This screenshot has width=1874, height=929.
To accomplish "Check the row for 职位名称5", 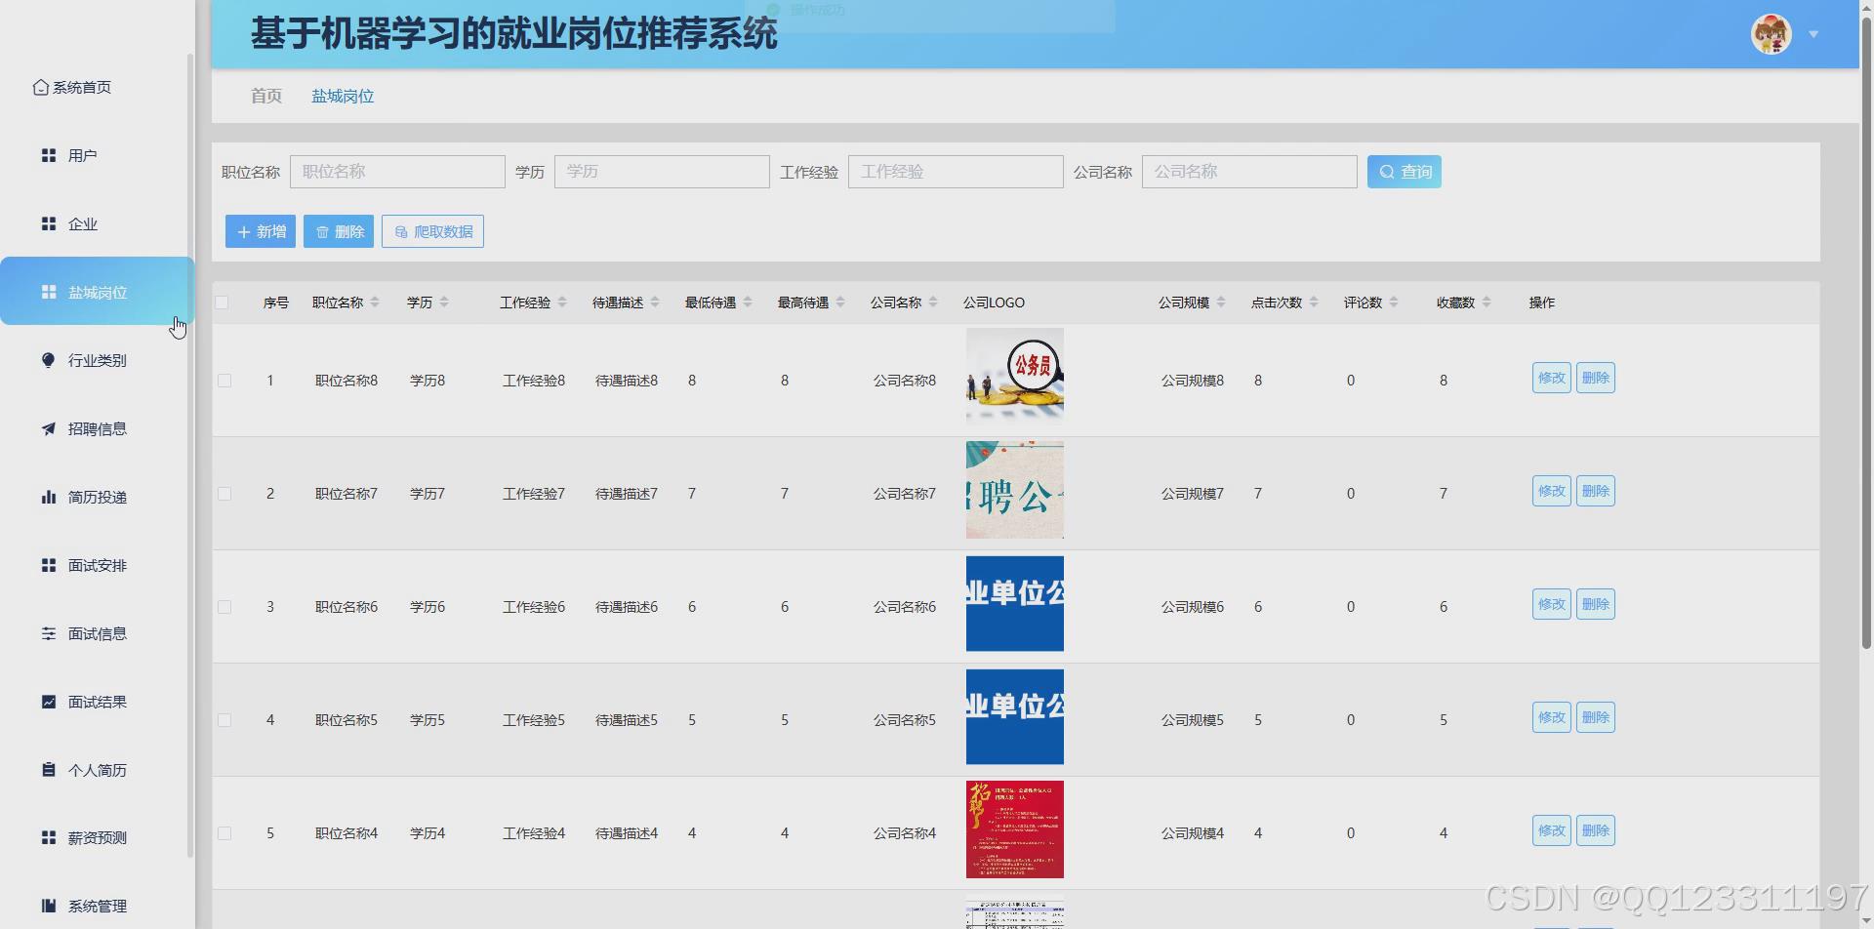I will [224, 720].
